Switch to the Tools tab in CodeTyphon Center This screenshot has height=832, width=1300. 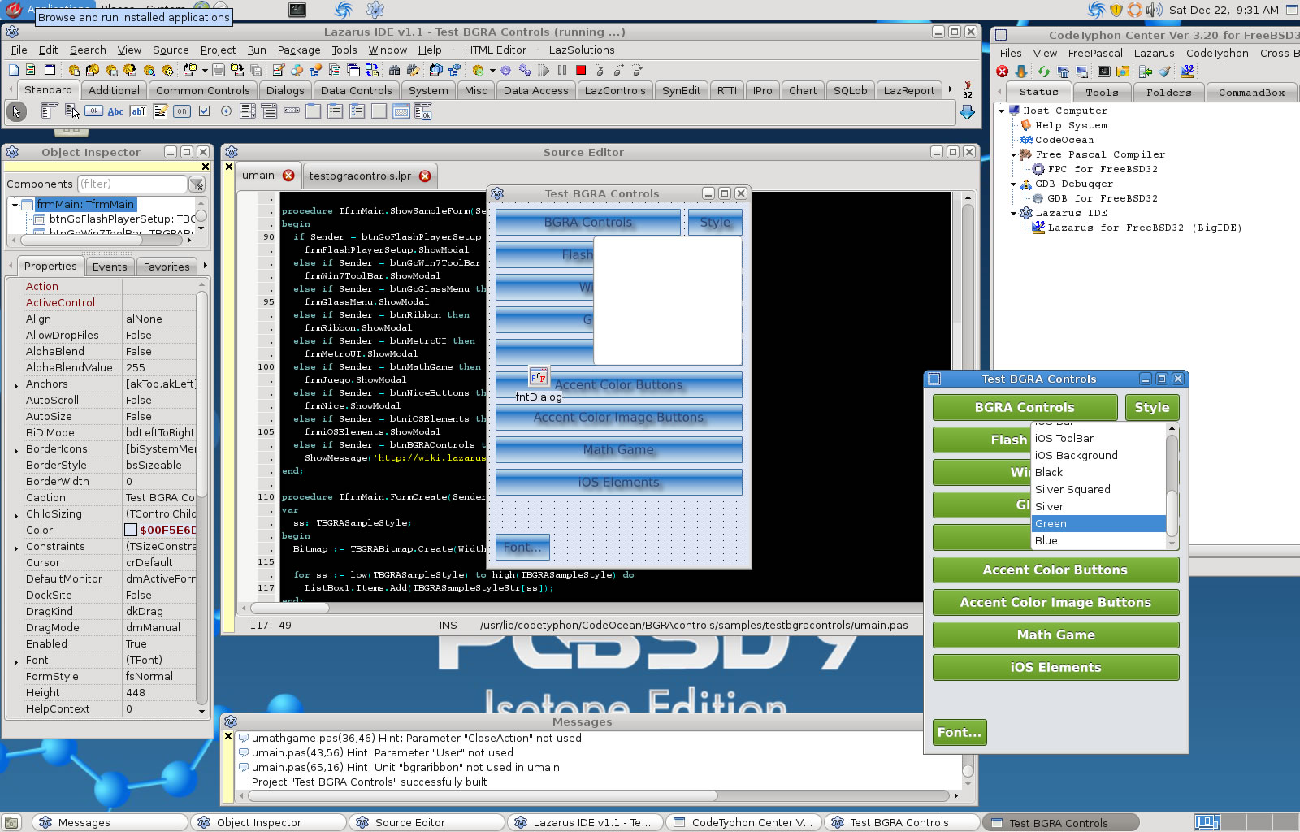[1102, 93]
